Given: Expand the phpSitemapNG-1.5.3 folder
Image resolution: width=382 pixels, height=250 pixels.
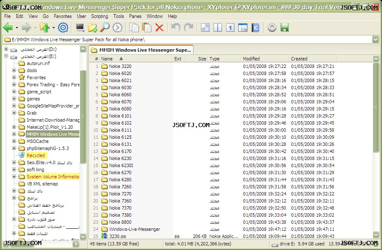Looking at the screenshot, I should [x=14, y=148].
